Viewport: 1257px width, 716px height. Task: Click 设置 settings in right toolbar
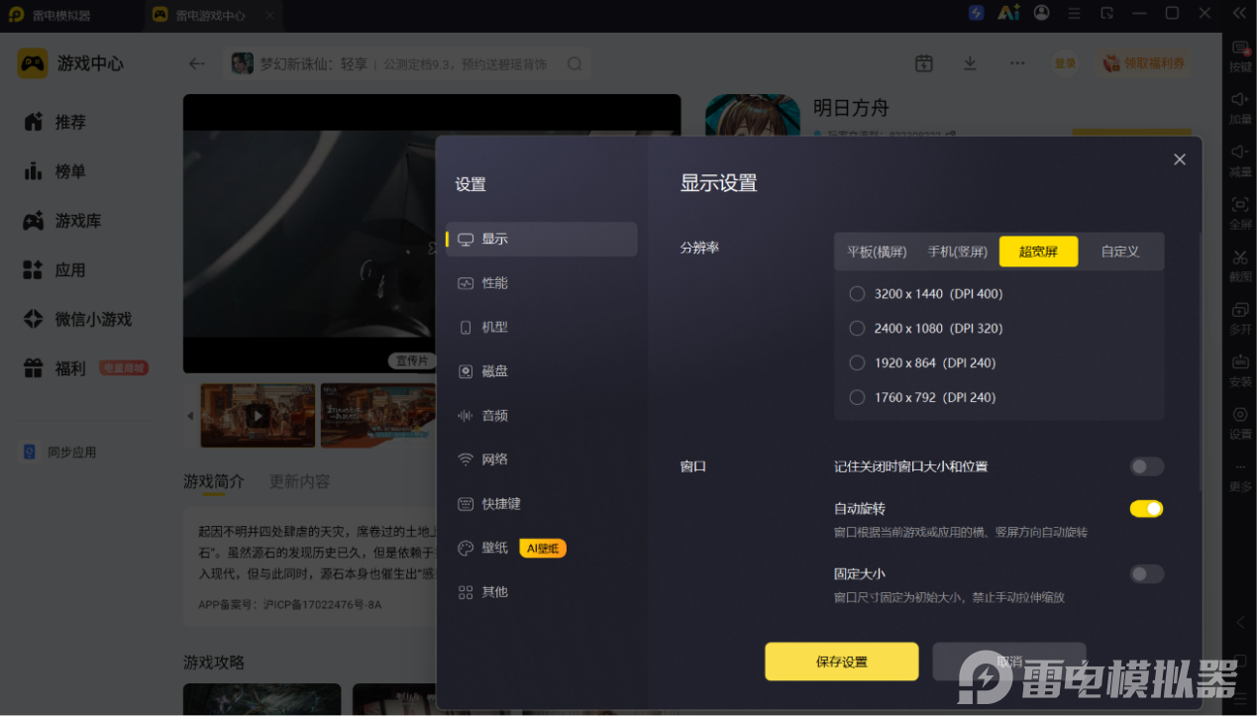(1240, 423)
